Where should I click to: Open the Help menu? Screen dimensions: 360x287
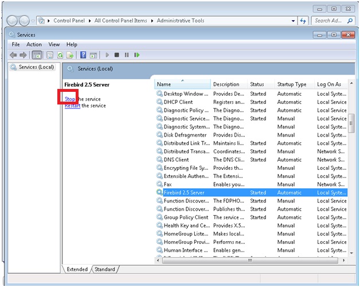pos(72,44)
